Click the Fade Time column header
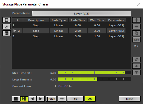 point(78,20)
